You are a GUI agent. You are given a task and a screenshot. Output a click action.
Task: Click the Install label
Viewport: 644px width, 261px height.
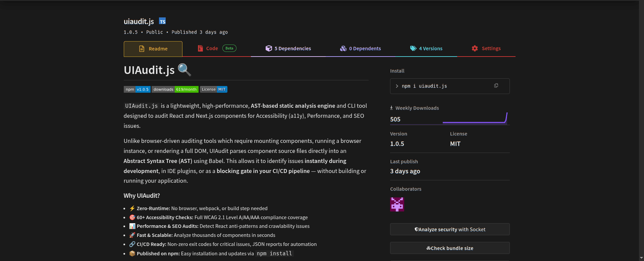click(x=397, y=71)
